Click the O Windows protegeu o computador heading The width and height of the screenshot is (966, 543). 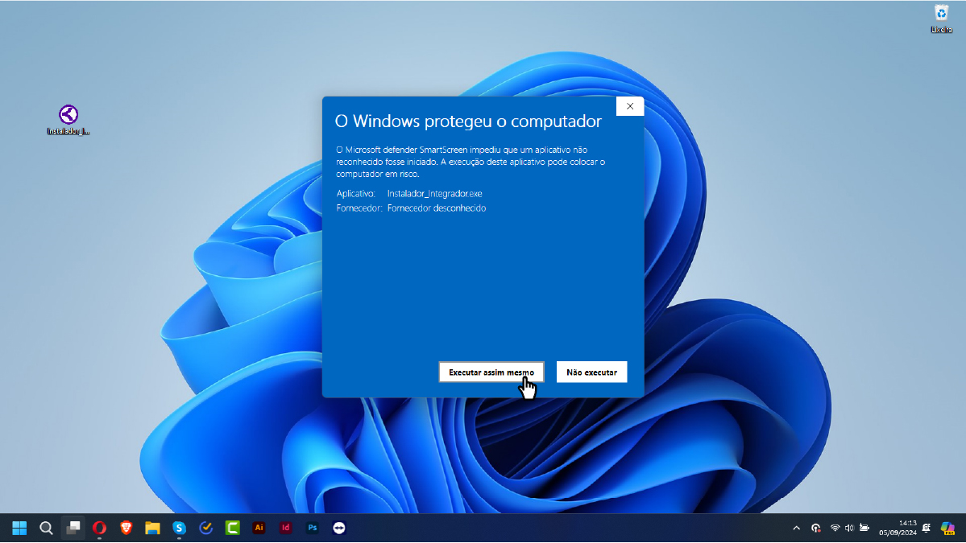(x=468, y=121)
